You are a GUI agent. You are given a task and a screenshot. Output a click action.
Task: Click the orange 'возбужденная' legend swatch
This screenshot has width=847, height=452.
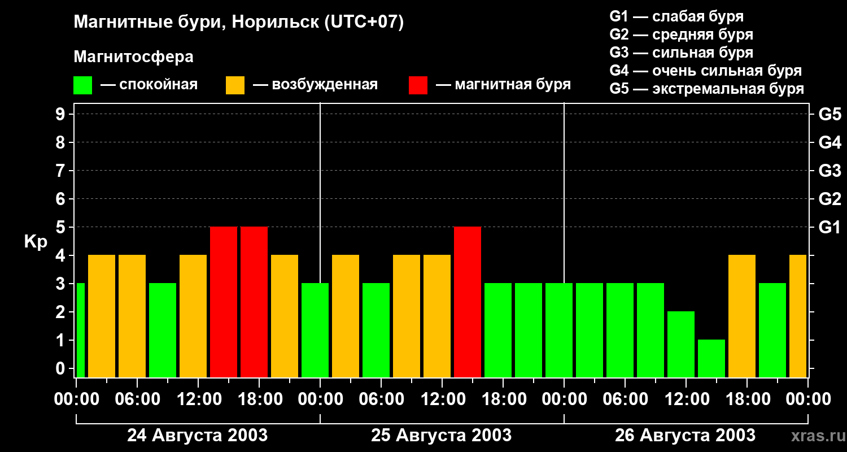(235, 85)
